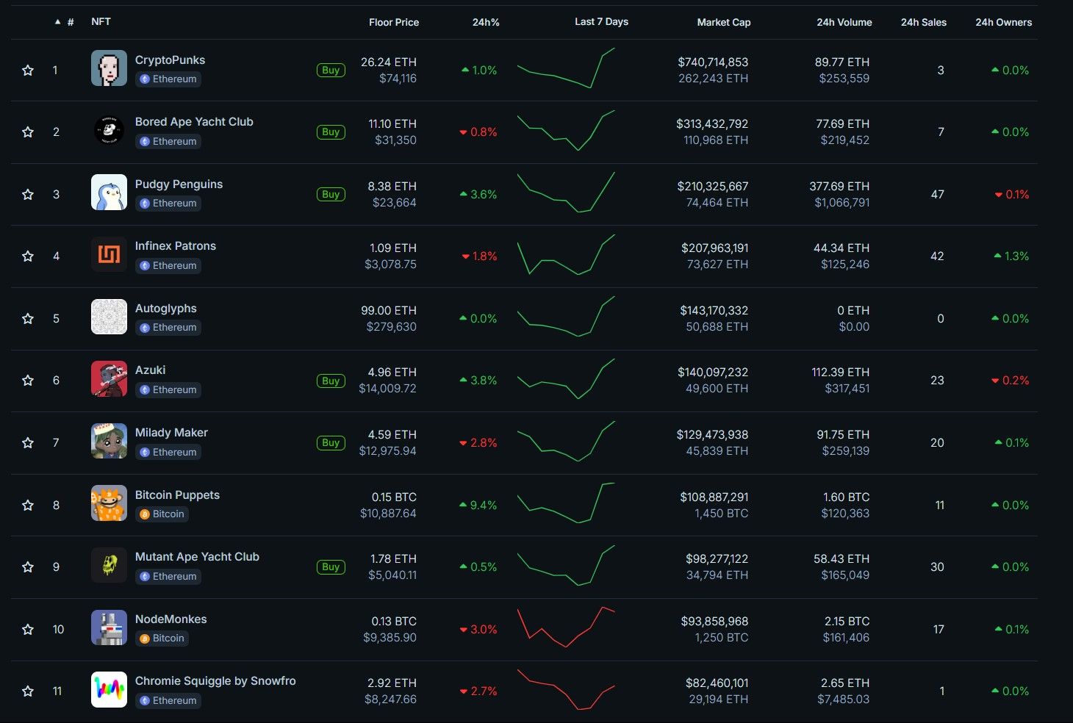Click the 24h Sales column header
The height and width of the screenshot is (723, 1073).
tap(923, 22)
